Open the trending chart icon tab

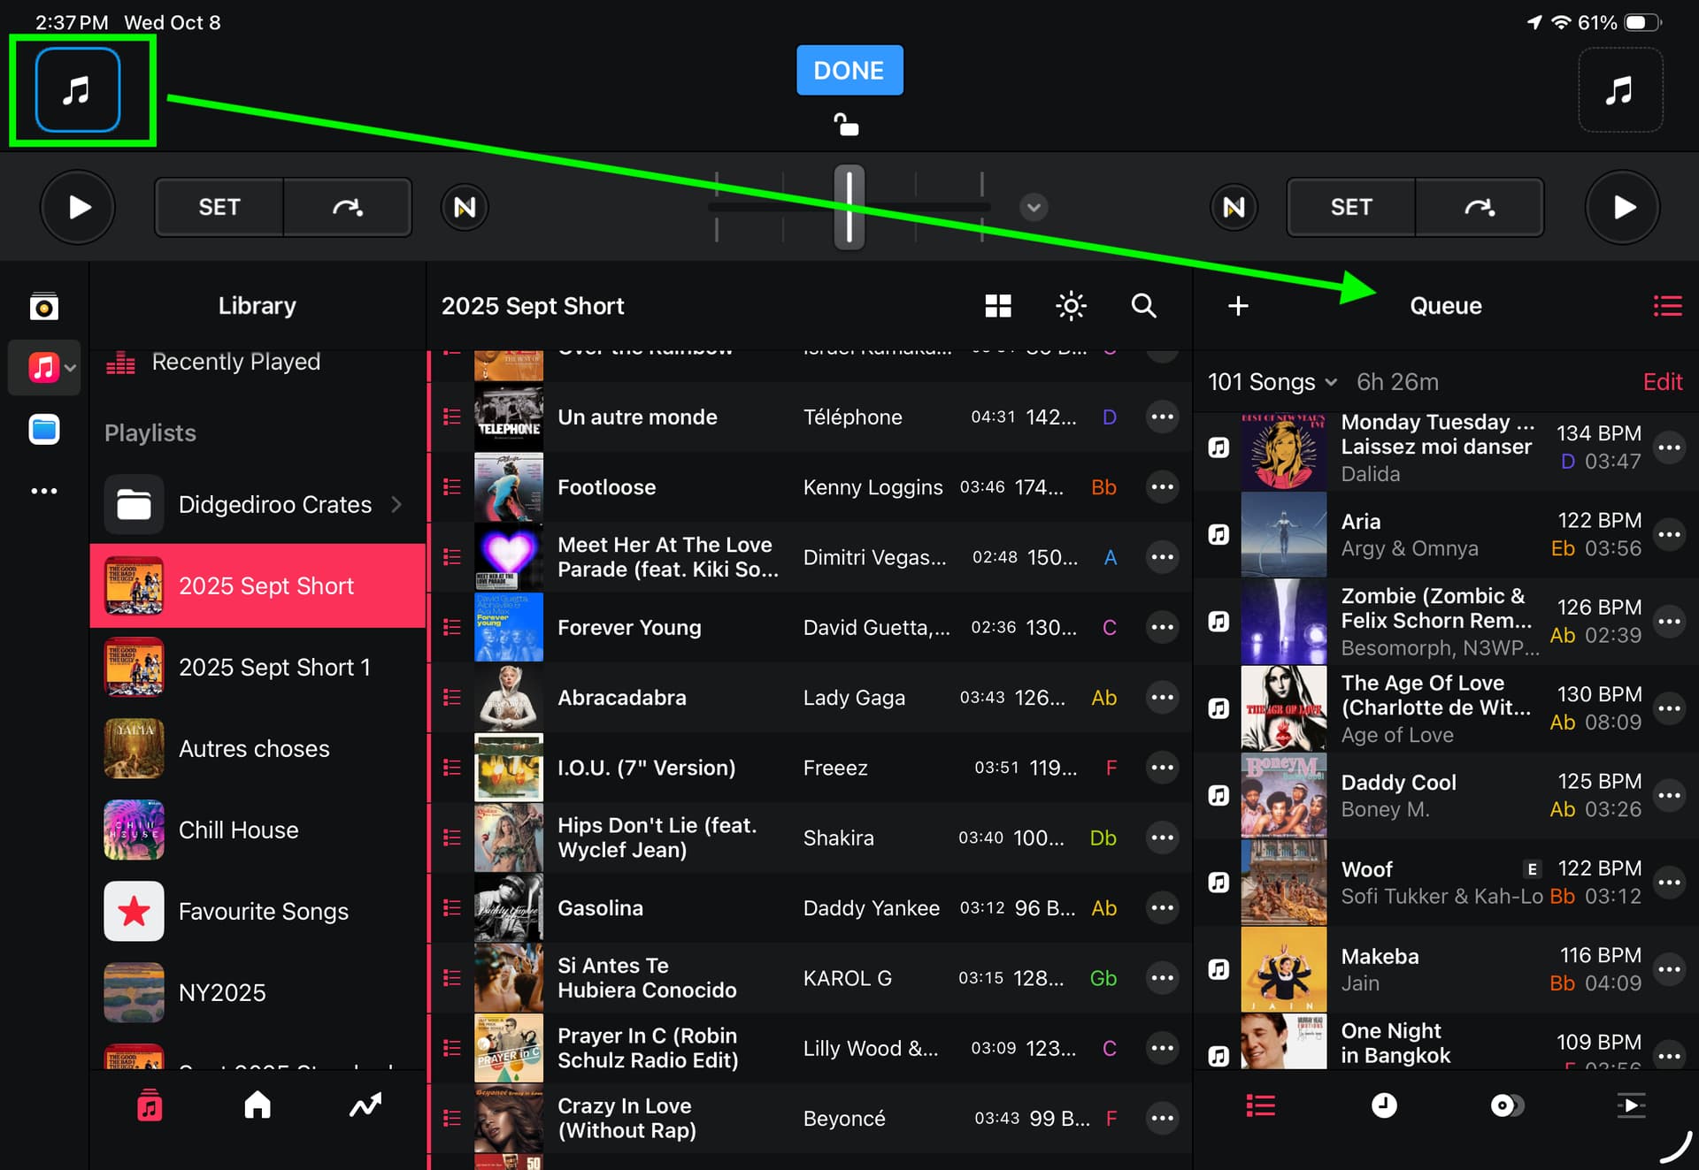click(365, 1105)
